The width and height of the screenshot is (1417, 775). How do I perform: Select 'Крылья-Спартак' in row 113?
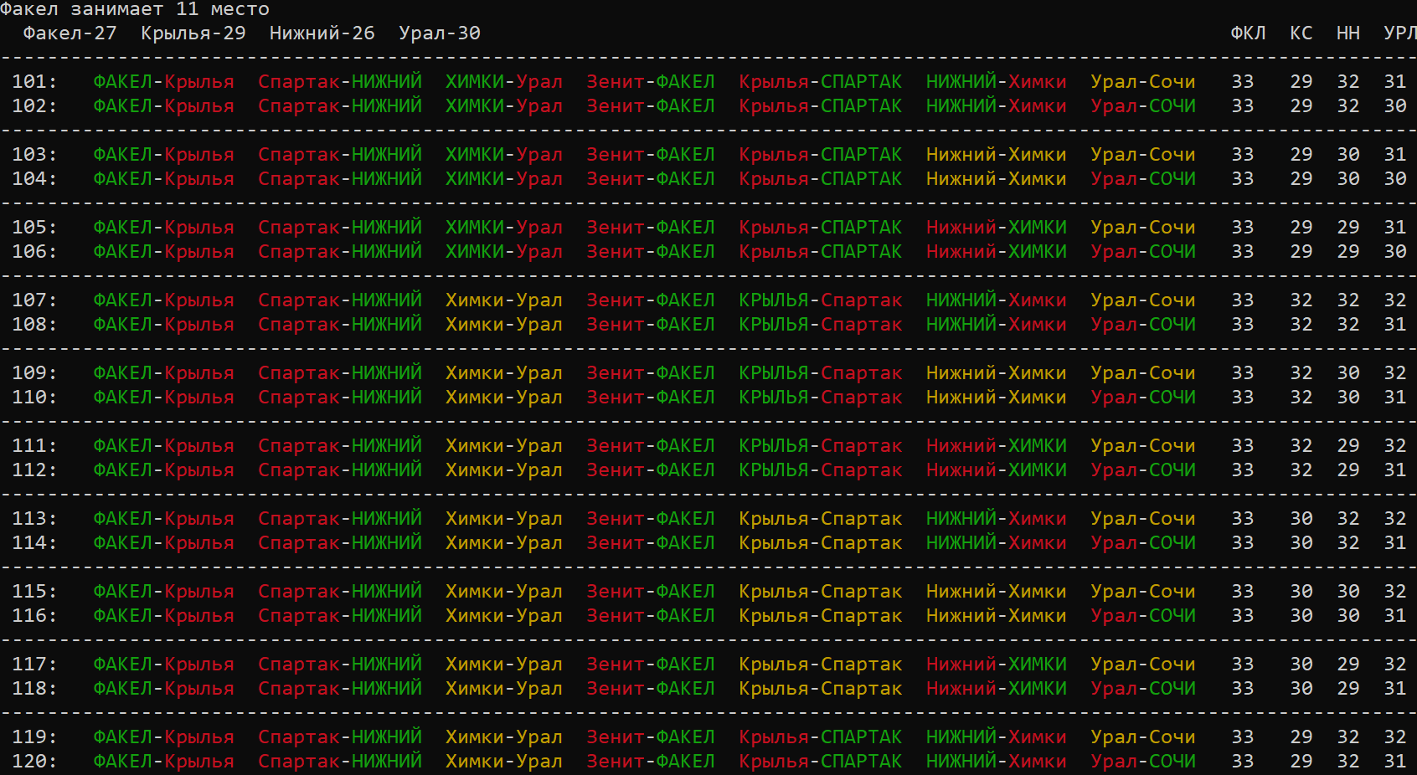tap(821, 519)
